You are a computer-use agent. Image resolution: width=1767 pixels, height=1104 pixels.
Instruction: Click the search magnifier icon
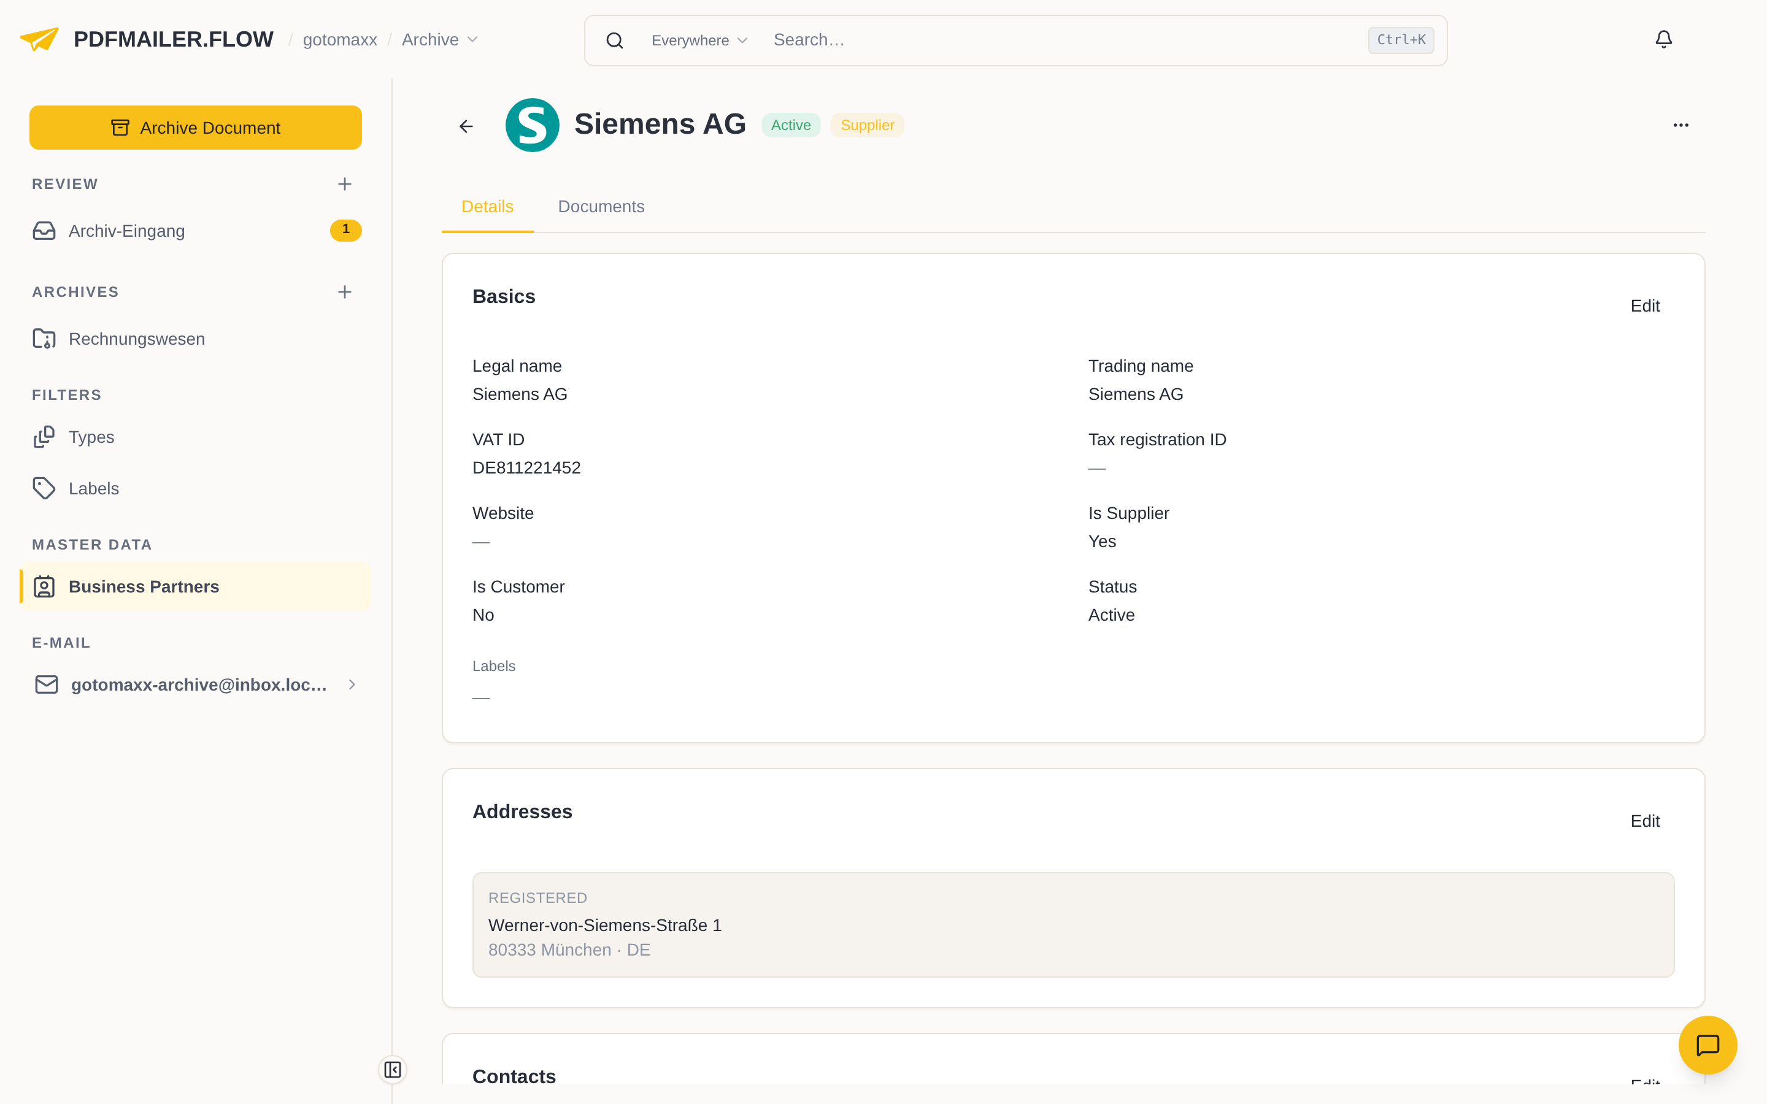coord(615,40)
